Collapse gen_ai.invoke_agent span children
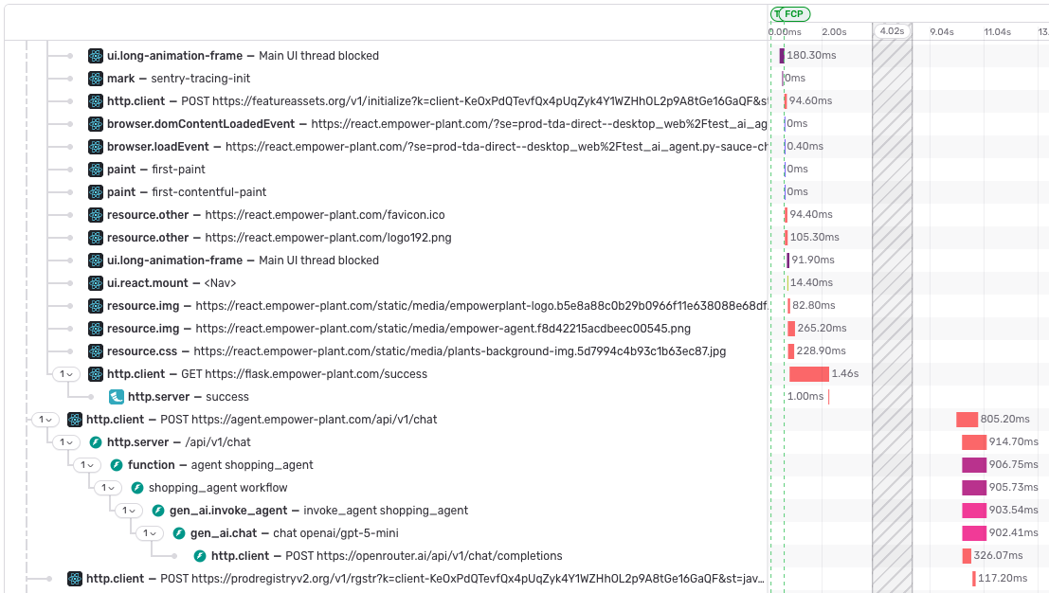 tap(129, 510)
